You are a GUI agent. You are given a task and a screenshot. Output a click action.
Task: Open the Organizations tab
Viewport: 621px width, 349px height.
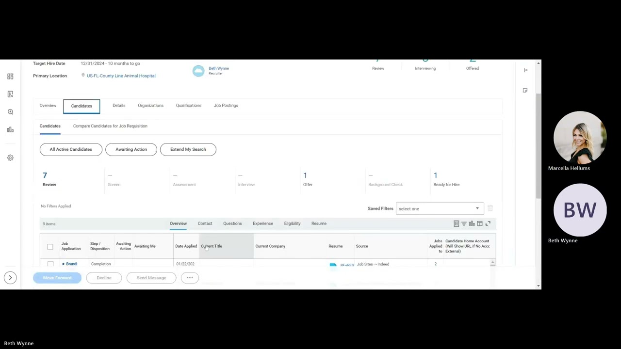tap(150, 106)
